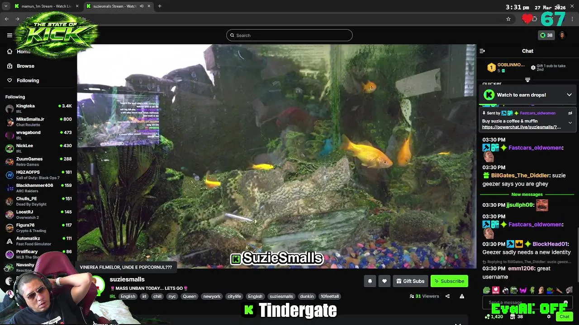Open Automatikz channel in Following list
This screenshot has height=325, width=579.
coord(38,241)
